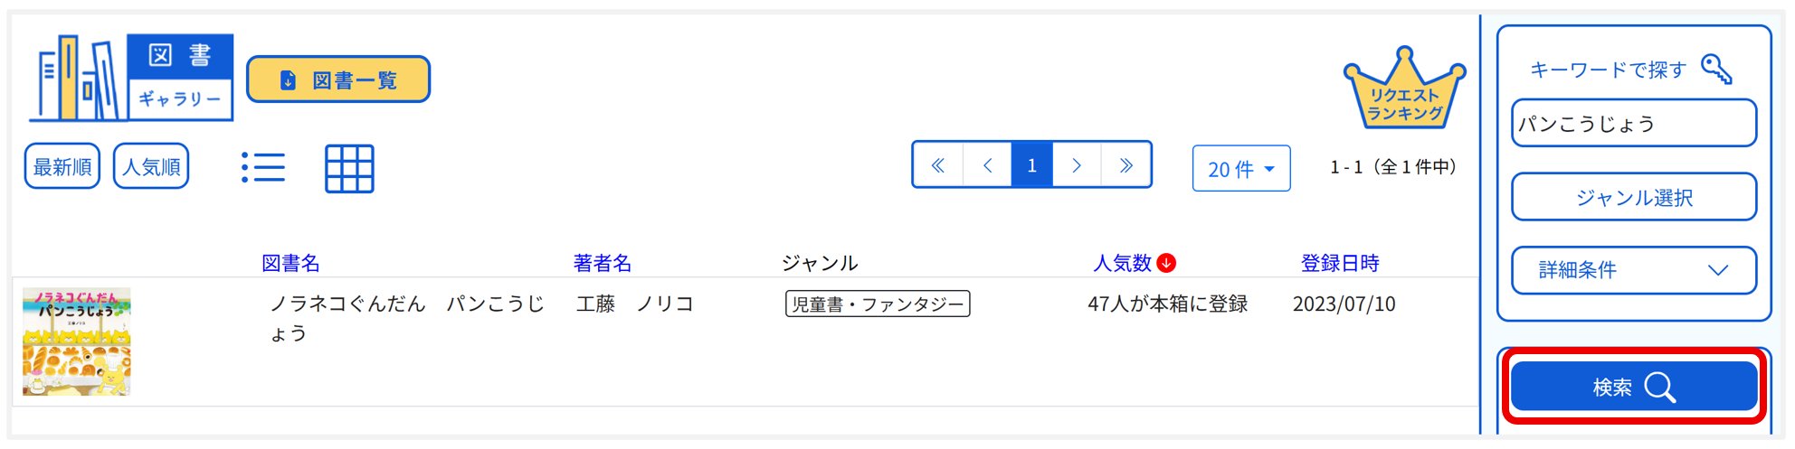The image size is (1795, 449).
Task: Open the 20件 per-page dropdown
Action: pos(1240,169)
